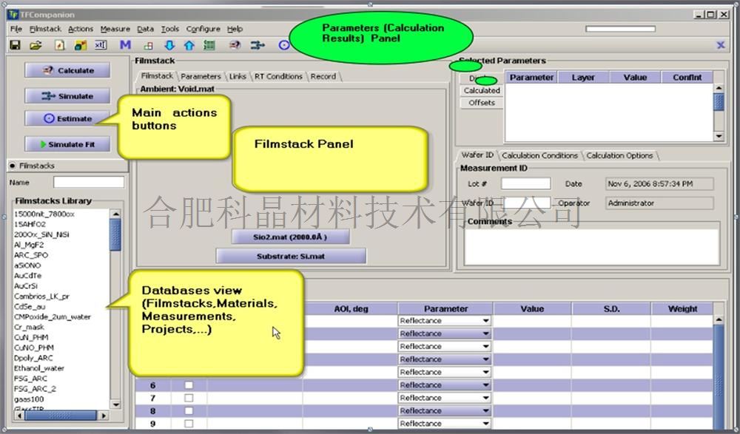Select the Offsets side tab
The width and height of the screenshot is (740, 434).
[482, 103]
